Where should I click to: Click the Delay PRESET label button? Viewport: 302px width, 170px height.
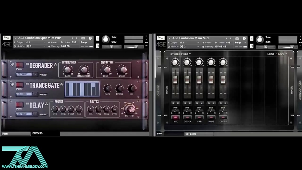43,114
